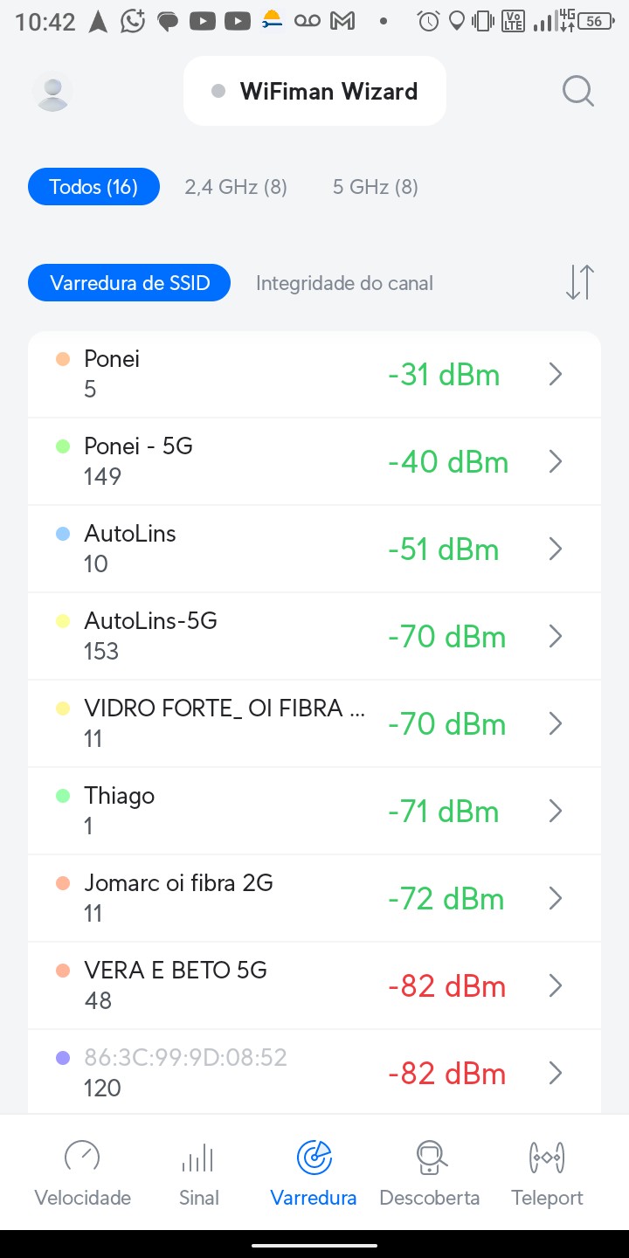The height and width of the screenshot is (1258, 629).
Task: Select the Varredura scan tab icon
Action: tap(314, 1158)
